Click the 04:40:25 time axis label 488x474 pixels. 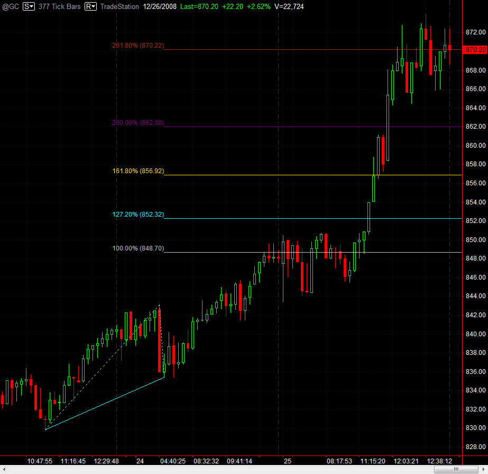click(173, 461)
